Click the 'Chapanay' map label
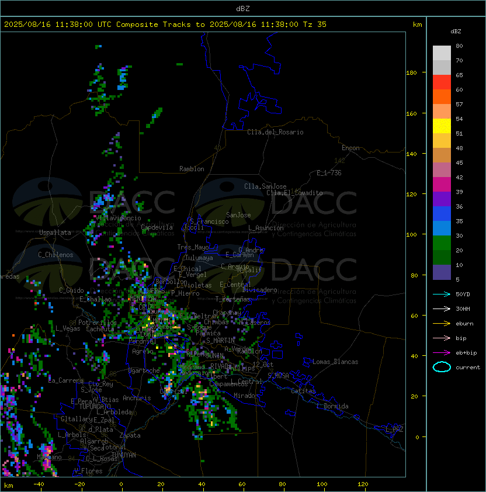This screenshot has width=486, height=492. coord(227,313)
